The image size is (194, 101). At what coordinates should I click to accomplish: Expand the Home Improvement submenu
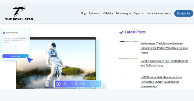click(159, 14)
